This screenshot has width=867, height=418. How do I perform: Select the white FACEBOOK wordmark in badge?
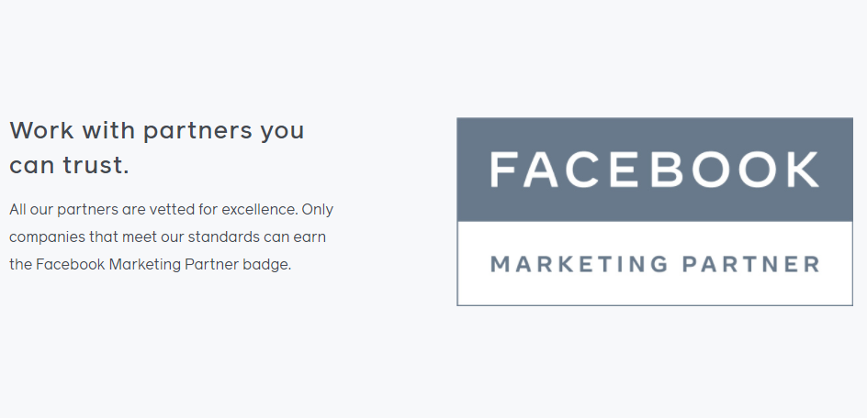tap(655, 170)
